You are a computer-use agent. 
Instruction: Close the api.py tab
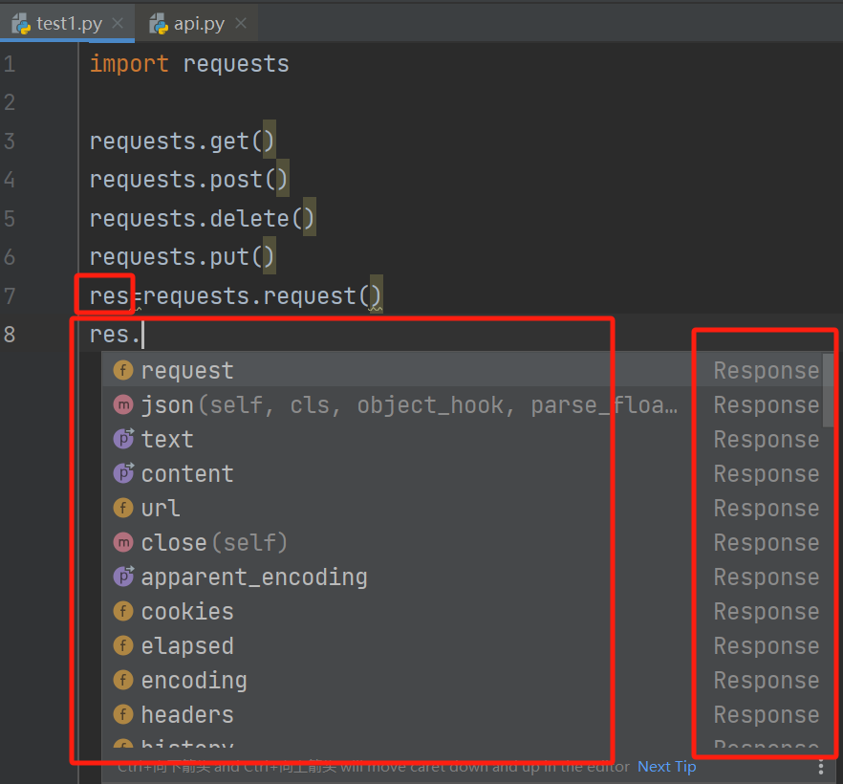(x=241, y=24)
